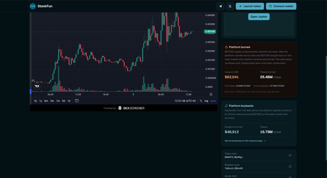Select the 15.79M buyback tokens figure

coord(266,132)
